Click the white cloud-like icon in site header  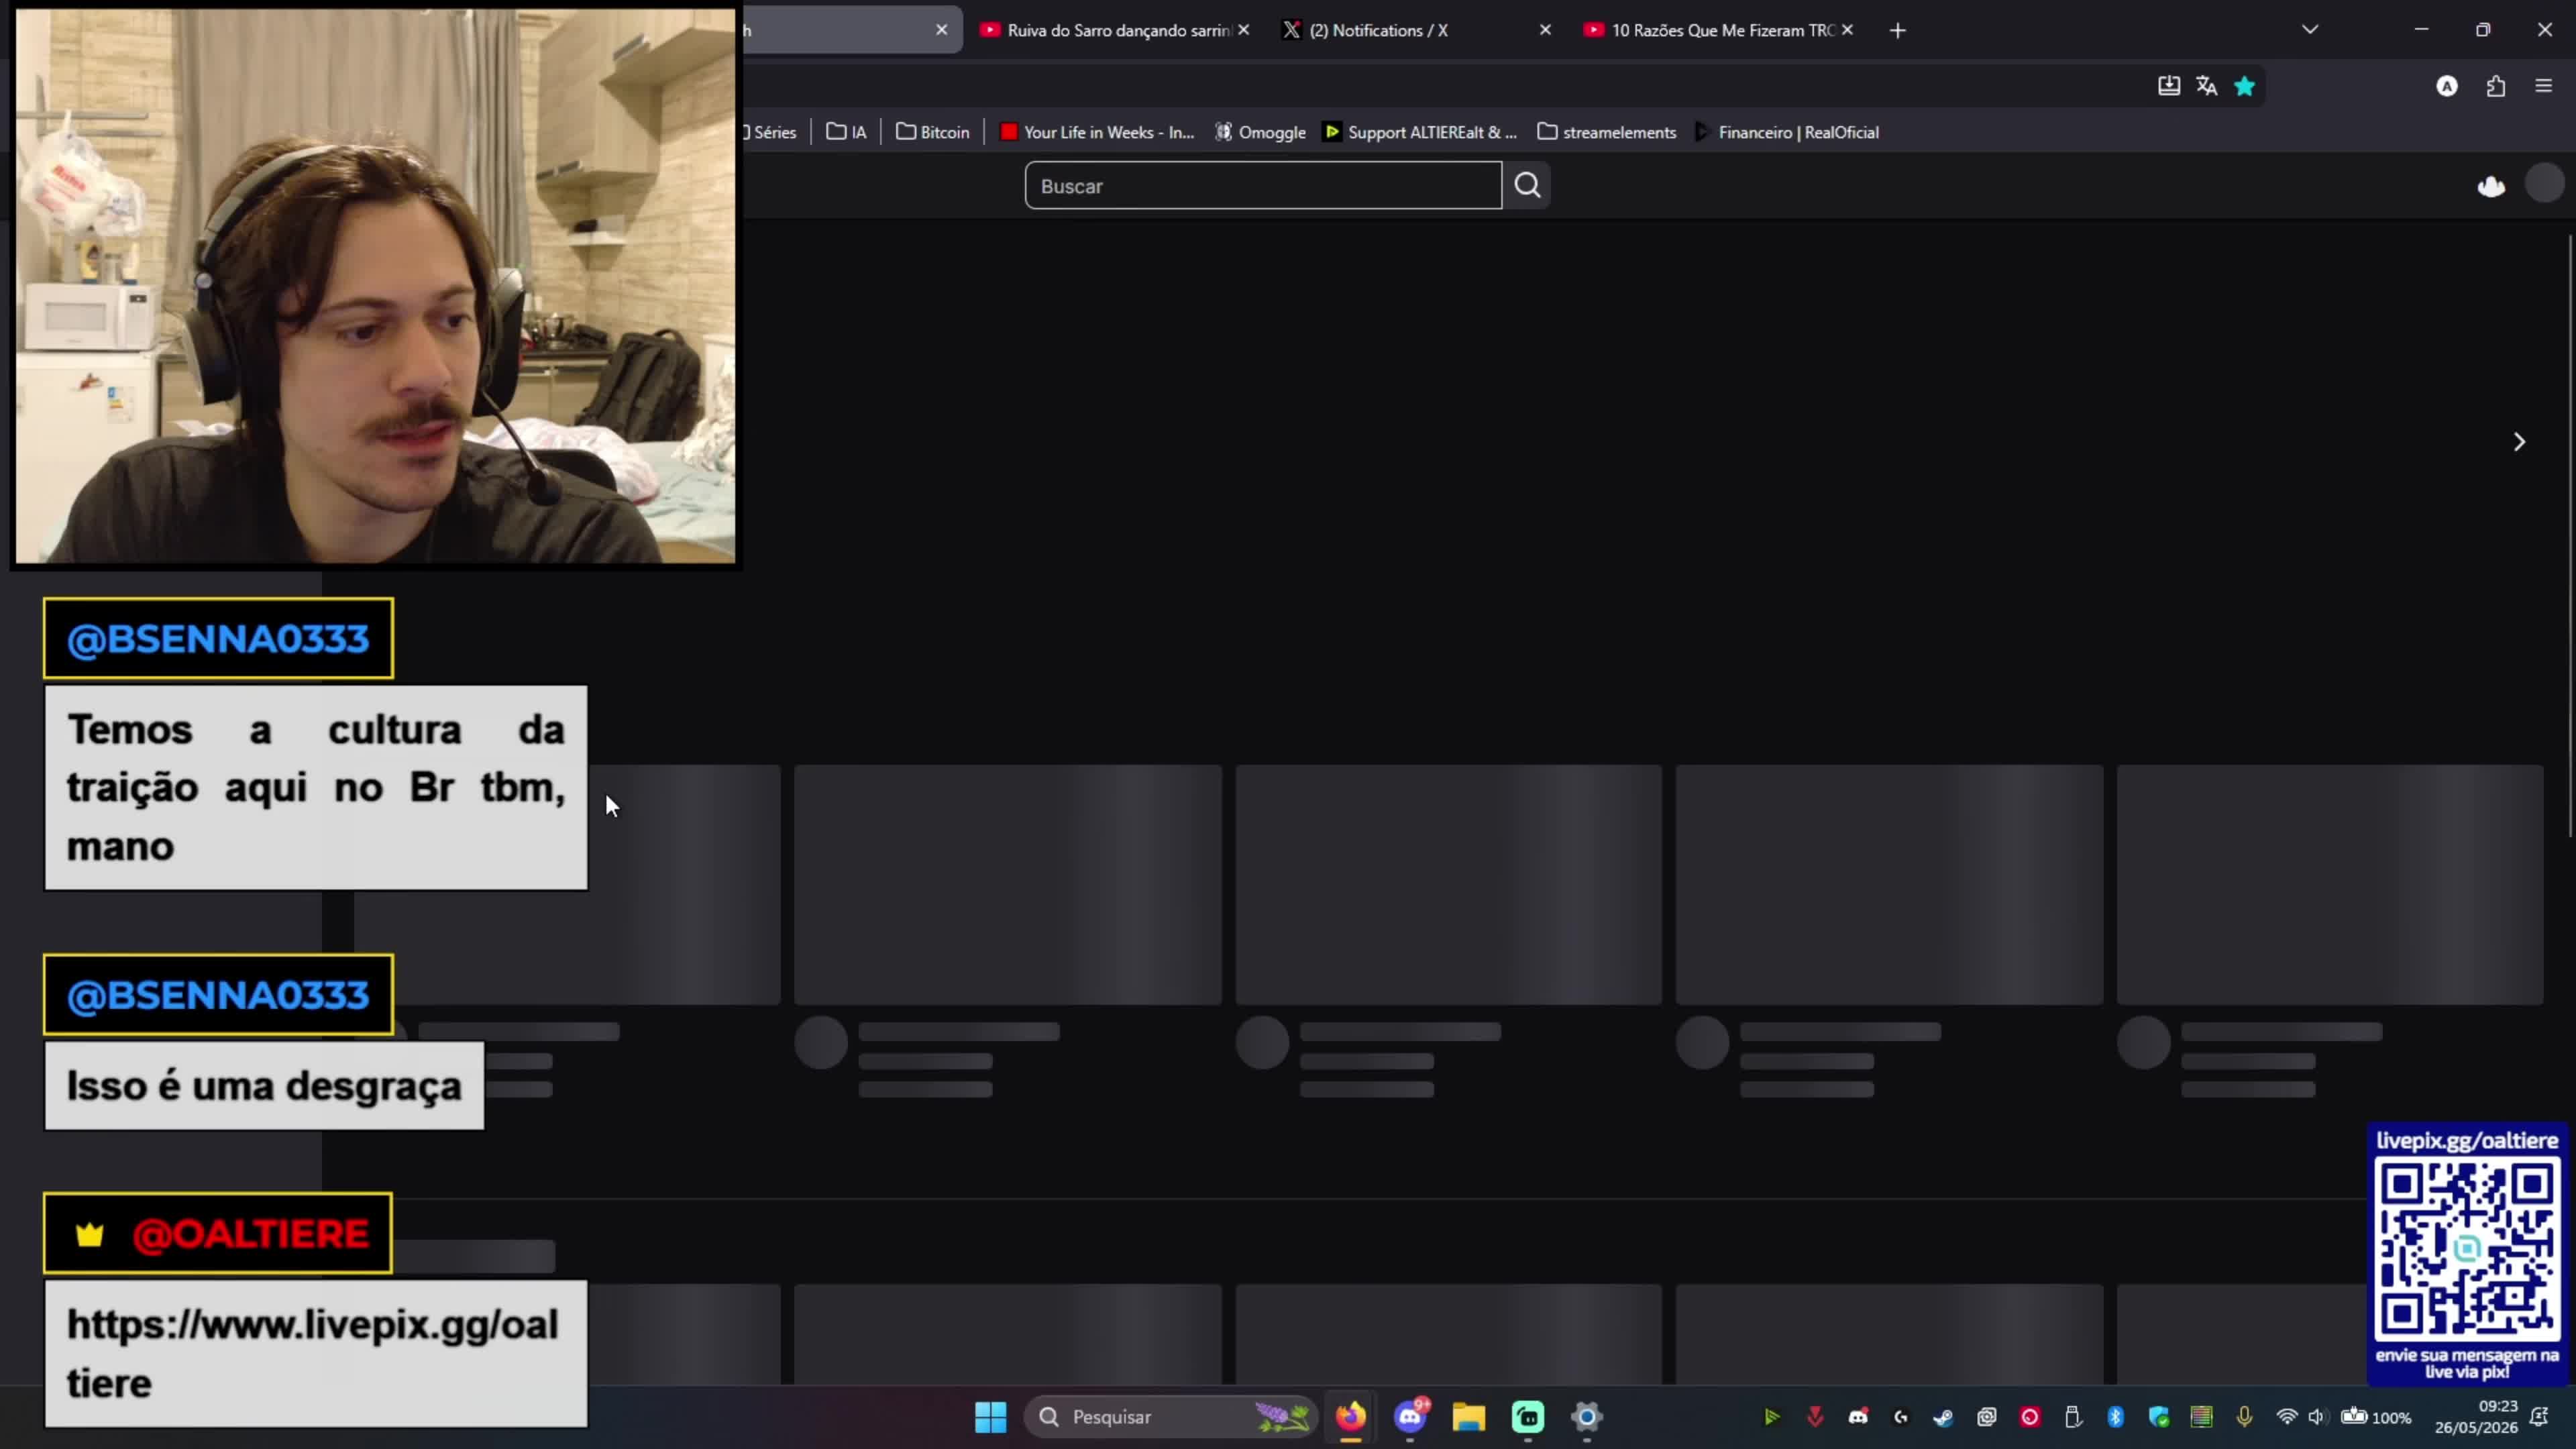tap(2490, 186)
